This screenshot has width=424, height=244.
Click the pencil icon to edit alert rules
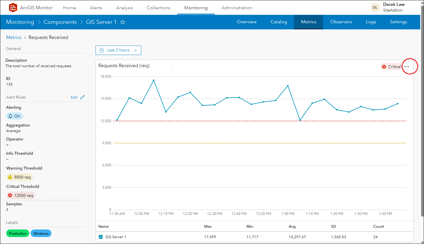pyautogui.click(x=83, y=97)
